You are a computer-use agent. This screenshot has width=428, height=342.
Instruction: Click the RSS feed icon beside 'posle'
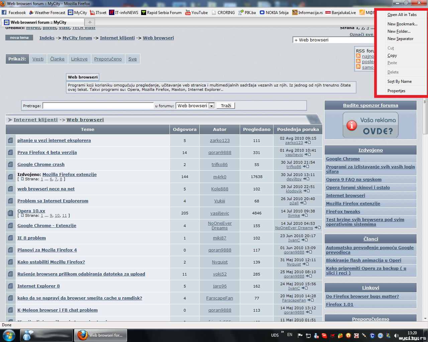[358, 61]
